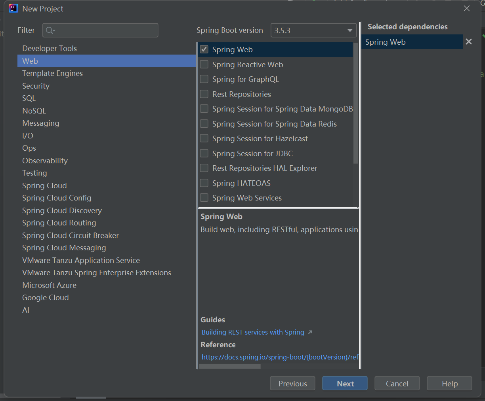Click the Next button

(345, 384)
